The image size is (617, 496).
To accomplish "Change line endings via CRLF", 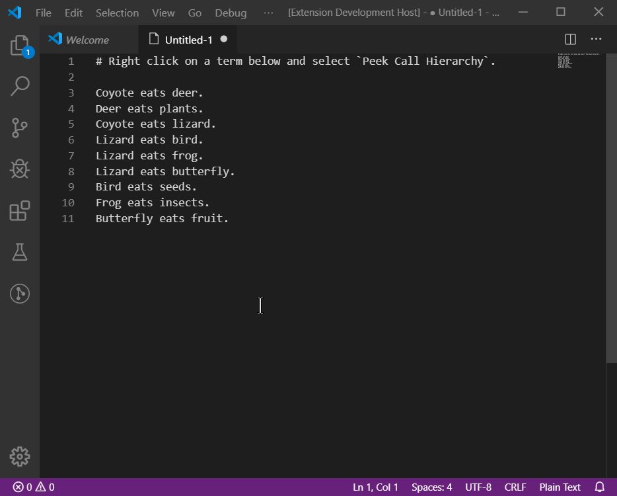I will coord(515,487).
